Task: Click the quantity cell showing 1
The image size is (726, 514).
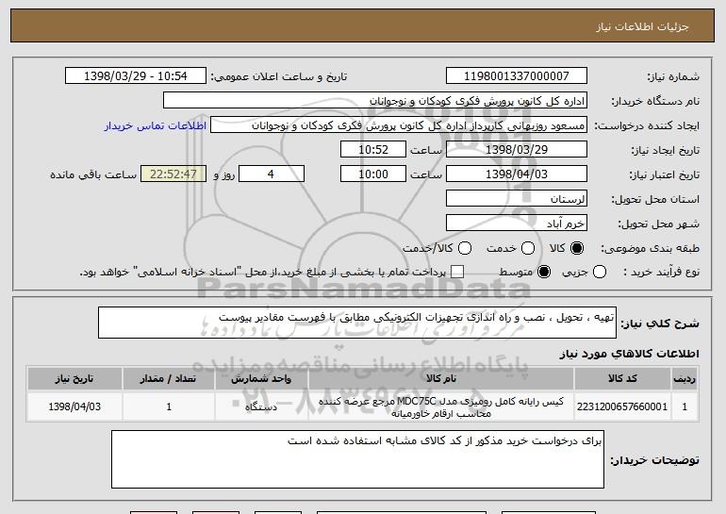Action: coord(168,406)
